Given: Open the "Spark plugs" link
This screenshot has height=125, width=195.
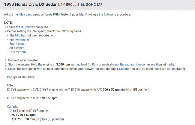Looking at the screenshot, I should tap(17, 44).
